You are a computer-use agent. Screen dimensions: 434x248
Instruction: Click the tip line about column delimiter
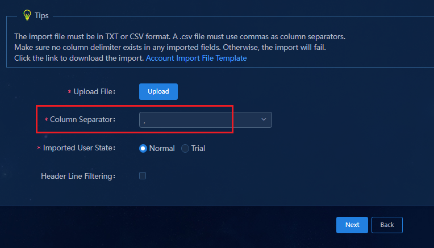pos(170,47)
